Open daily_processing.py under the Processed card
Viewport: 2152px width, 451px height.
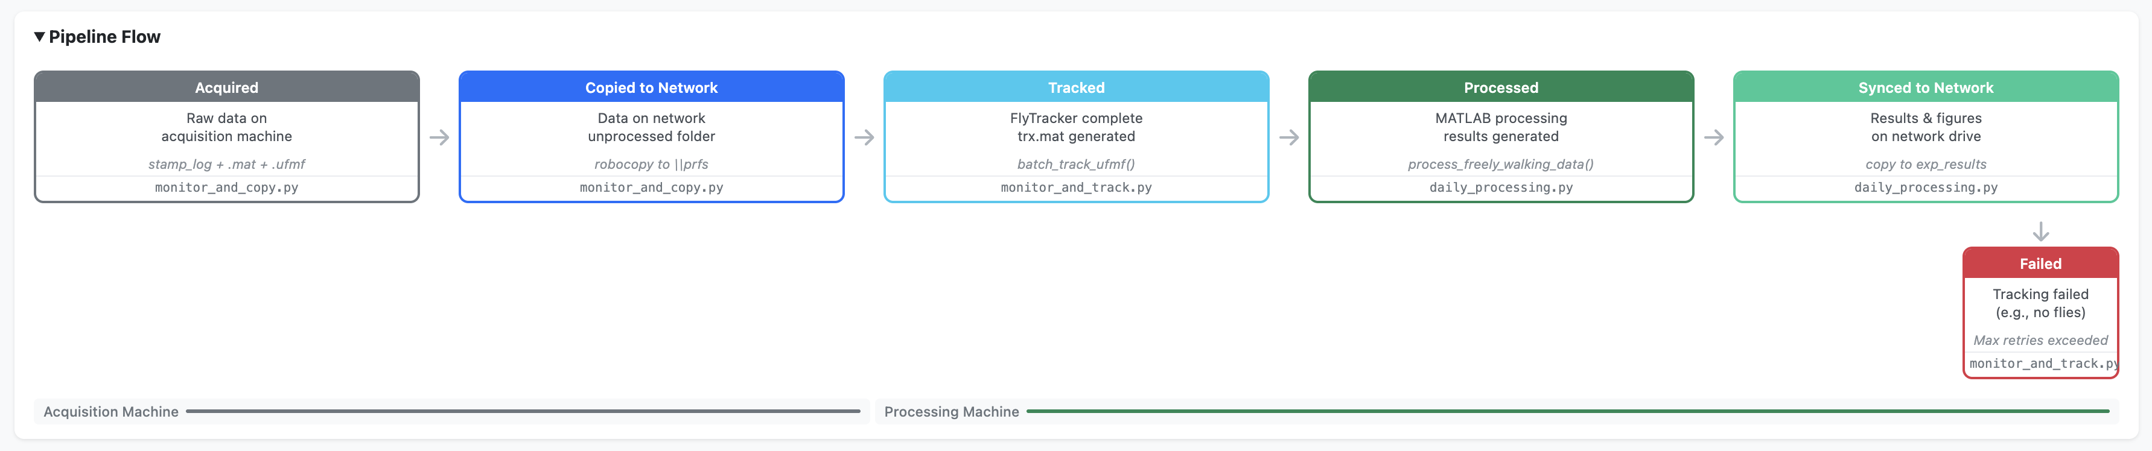click(x=1500, y=188)
